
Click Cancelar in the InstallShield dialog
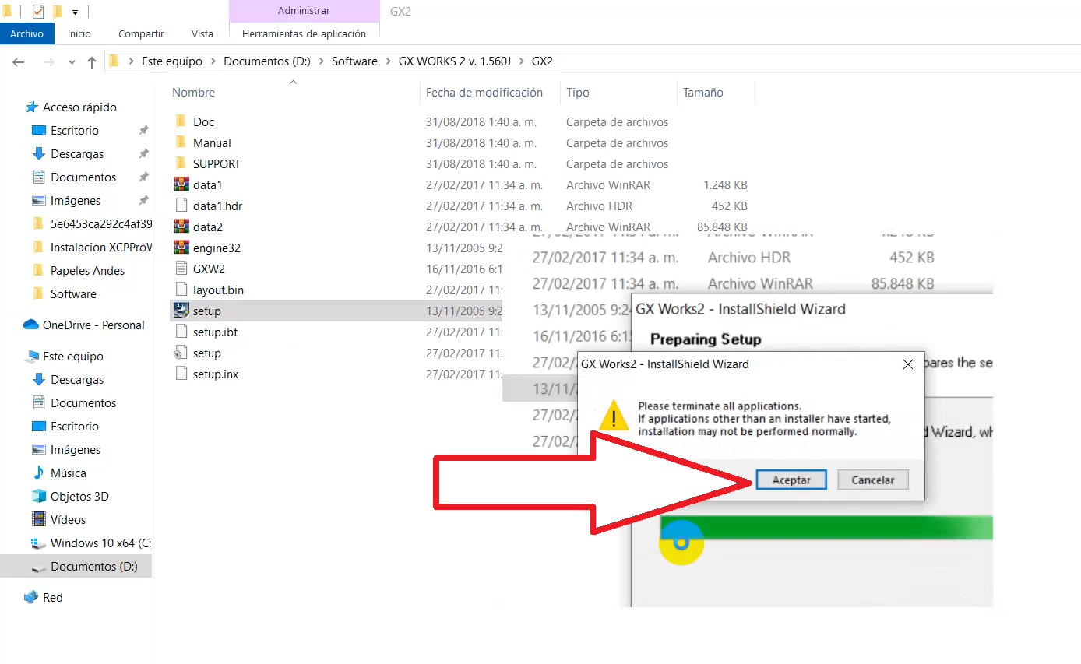pyautogui.click(x=873, y=480)
